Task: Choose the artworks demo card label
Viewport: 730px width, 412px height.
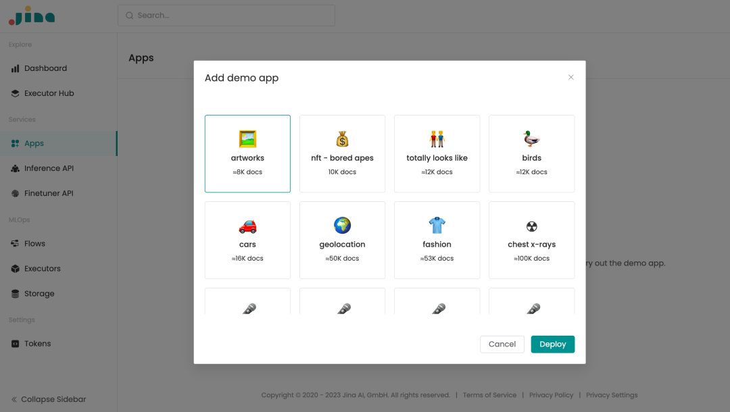Action: pyautogui.click(x=247, y=158)
